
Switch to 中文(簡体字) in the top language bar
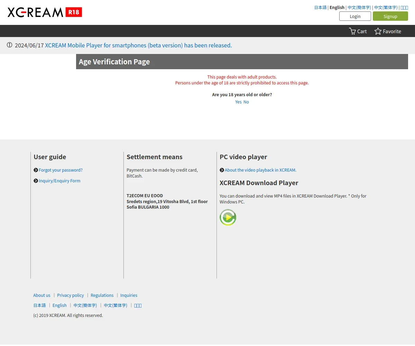coord(359,7)
